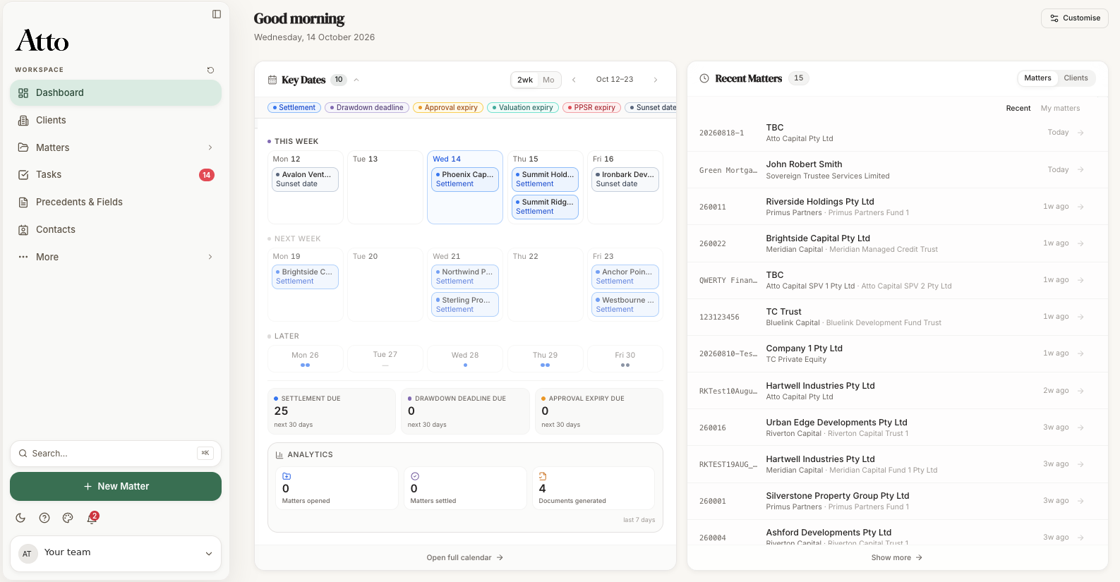The height and width of the screenshot is (582, 1120).
Task: Toggle the Sunset date filter chip
Action: [652, 108]
